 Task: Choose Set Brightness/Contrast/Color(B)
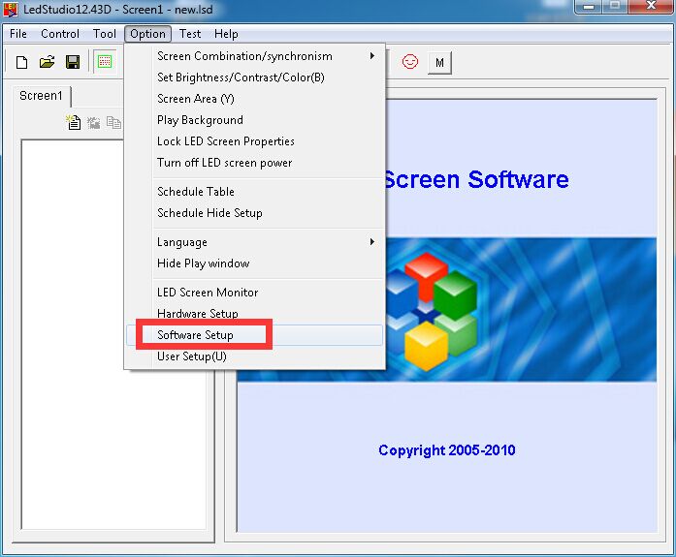pyautogui.click(x=254, y=77)
